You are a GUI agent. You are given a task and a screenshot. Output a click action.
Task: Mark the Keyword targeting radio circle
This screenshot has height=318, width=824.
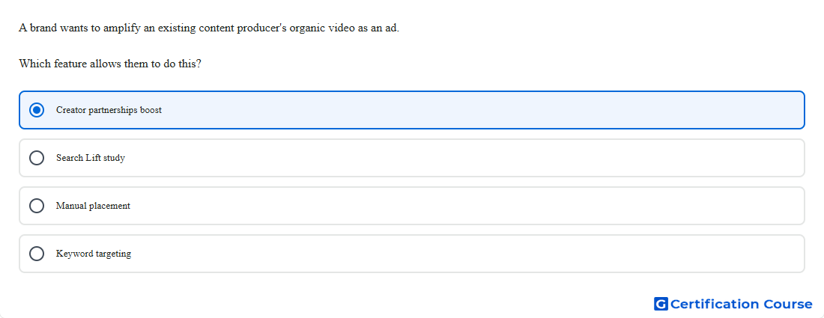coord(37,254)
